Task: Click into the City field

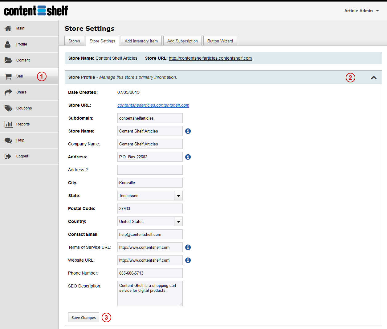Action: click(150, 183)
